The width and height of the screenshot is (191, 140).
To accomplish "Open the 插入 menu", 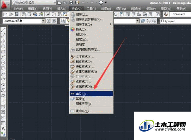I will pos(62,9).
